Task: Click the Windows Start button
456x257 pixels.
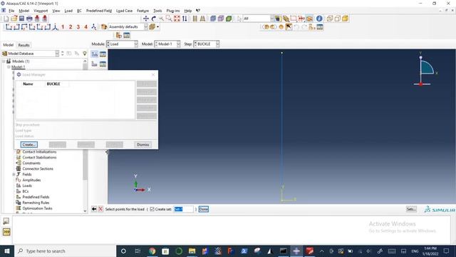Action: [x=7, y=251]
